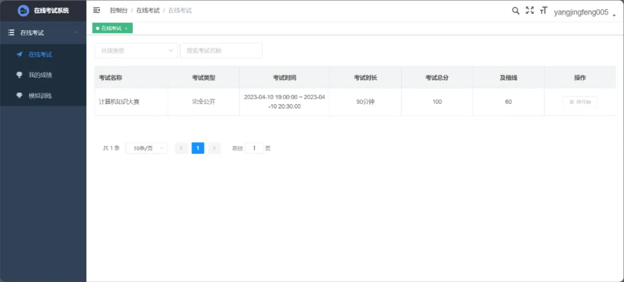Close the green 在线考试 tab
Screen dimensions: 624x282
[x=126, y=28]
